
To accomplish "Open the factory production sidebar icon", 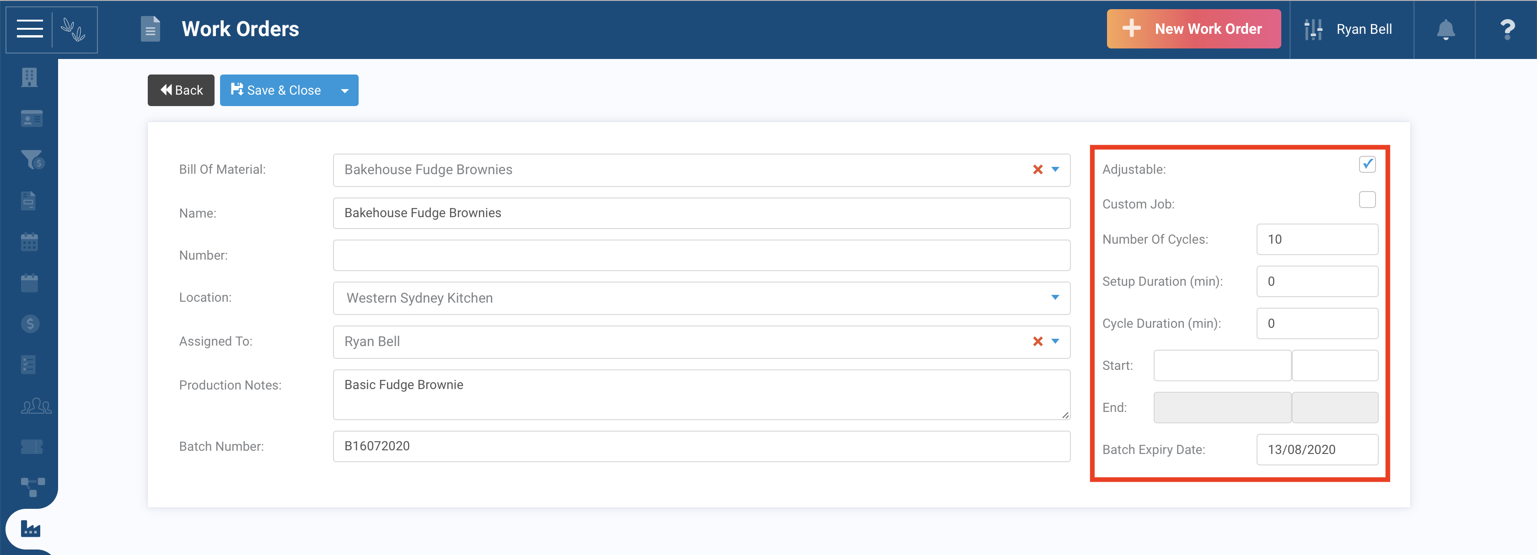I will pyautogui.click(x=31, y=528).
